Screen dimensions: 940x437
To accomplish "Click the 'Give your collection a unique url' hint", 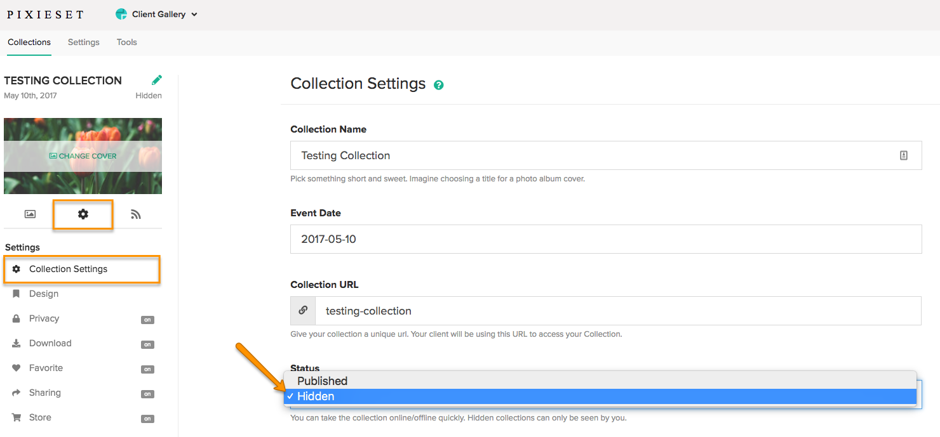I will [456, 334].
